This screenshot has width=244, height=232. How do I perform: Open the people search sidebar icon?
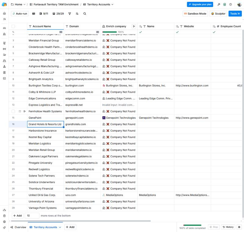pyautogui.click(x=4, y=28)
